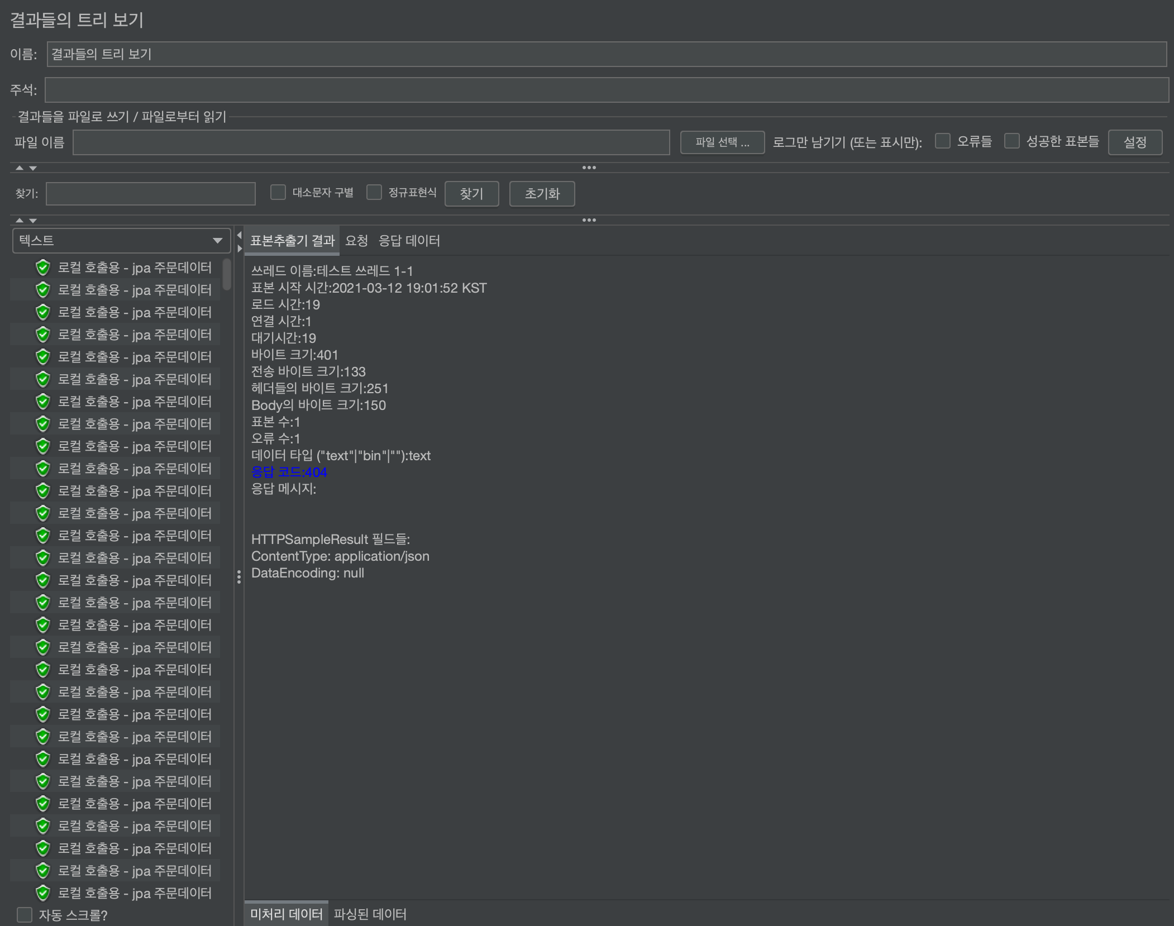Click the 초기화 button
This screenshot has height=926, width=1174.
542,194
